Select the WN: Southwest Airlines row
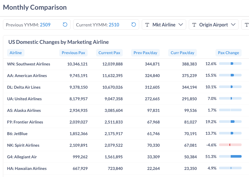249x177 pixels. [x=29, y=64]
